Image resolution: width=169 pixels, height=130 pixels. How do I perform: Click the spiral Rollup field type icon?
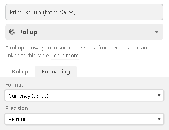click(12, 32)
